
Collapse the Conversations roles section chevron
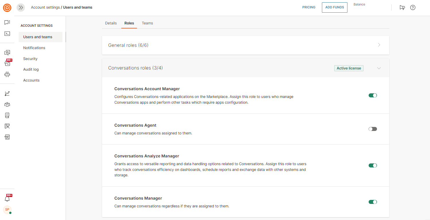379,68
